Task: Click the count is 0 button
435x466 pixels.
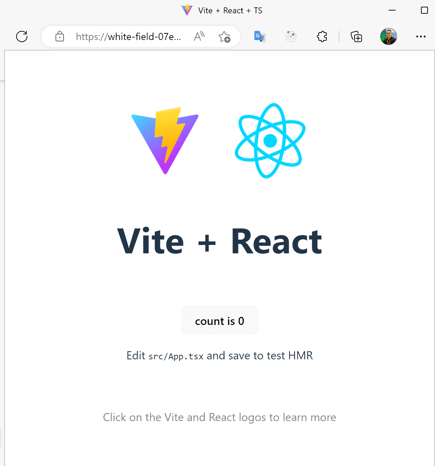Action: pyautogui.click(x=220, y=320)
